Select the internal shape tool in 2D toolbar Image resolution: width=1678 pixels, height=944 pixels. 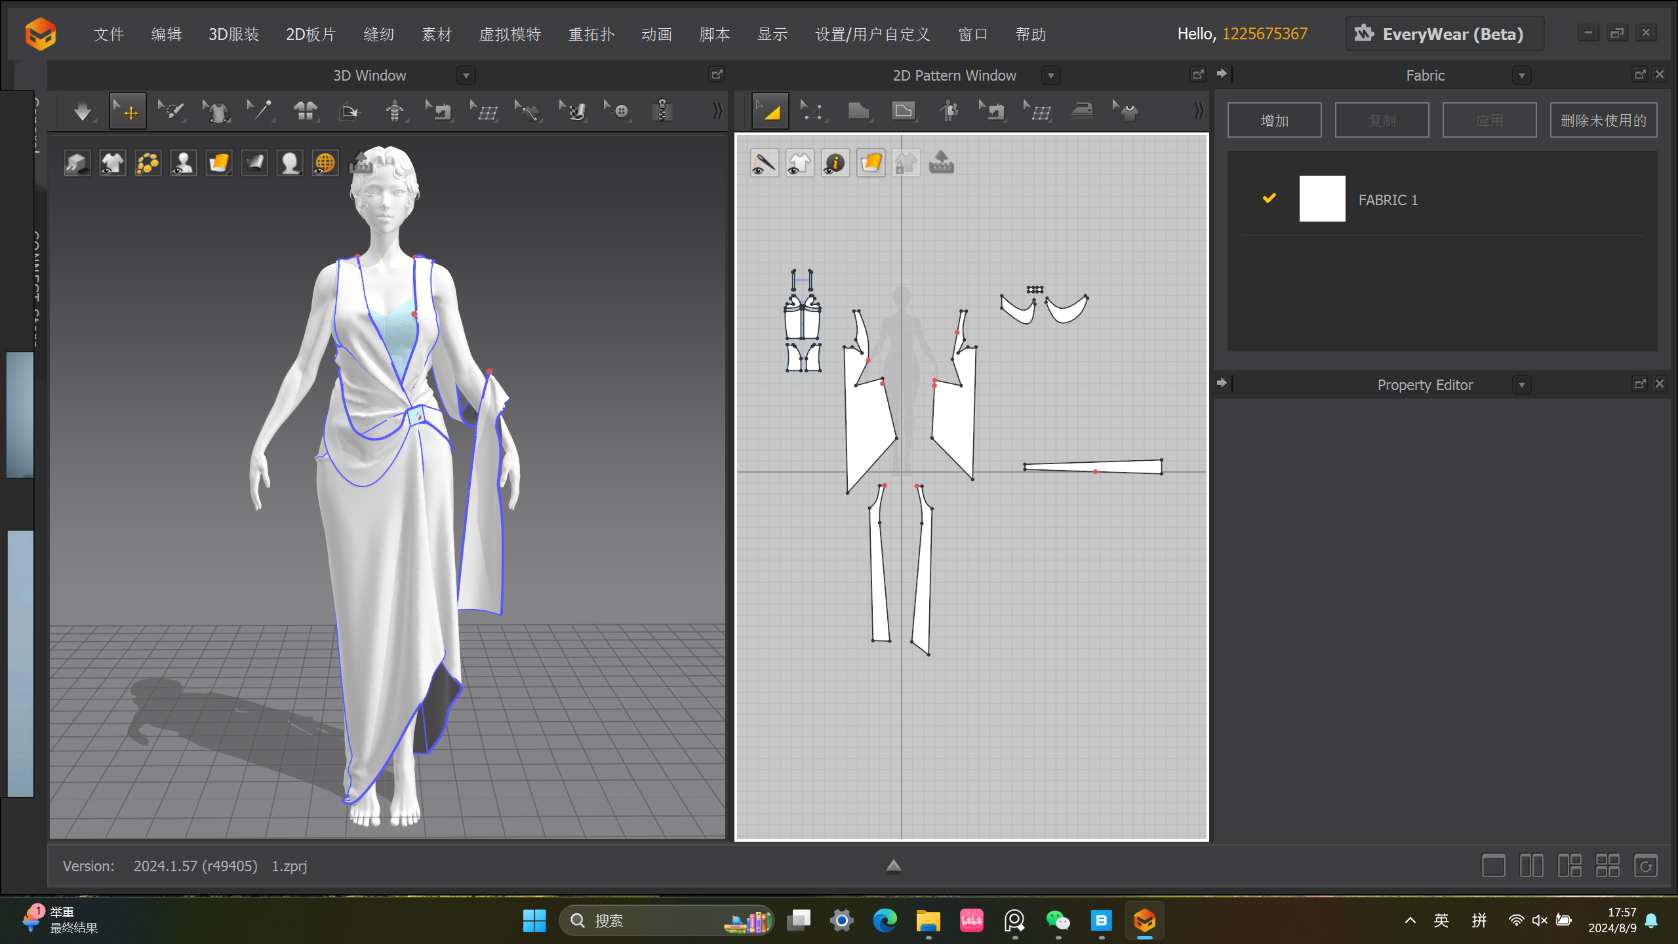pyautogui.click(x=904, y=111)
